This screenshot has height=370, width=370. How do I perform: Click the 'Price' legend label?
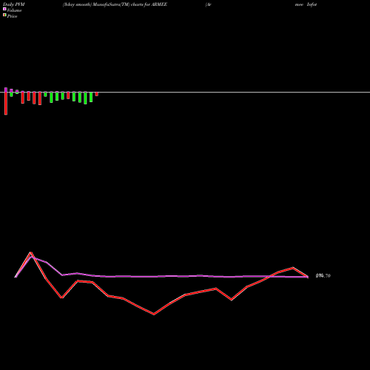click(x=12, y=16)
